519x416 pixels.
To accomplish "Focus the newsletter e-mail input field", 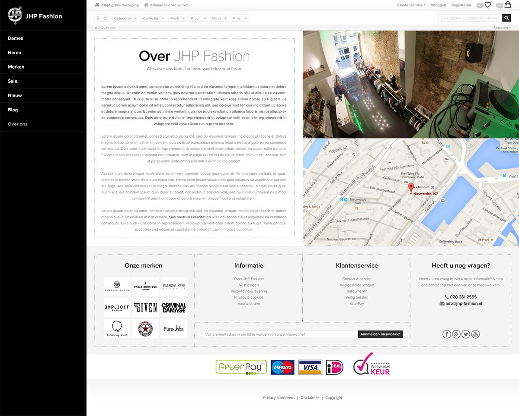I will (280, 334).
